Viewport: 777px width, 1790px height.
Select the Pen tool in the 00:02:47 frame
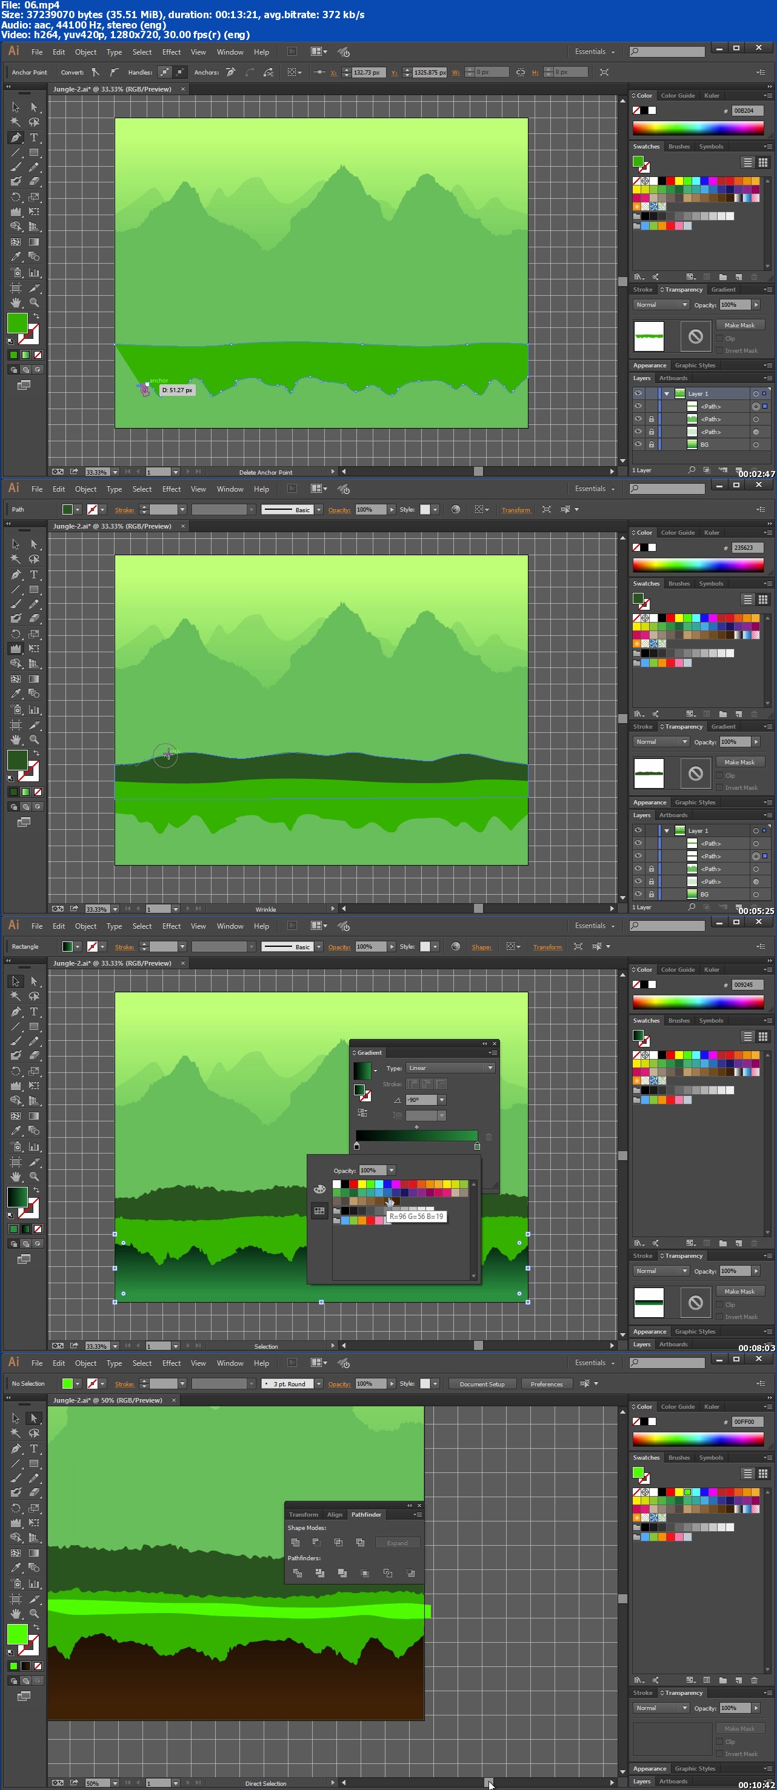(15, 138)
